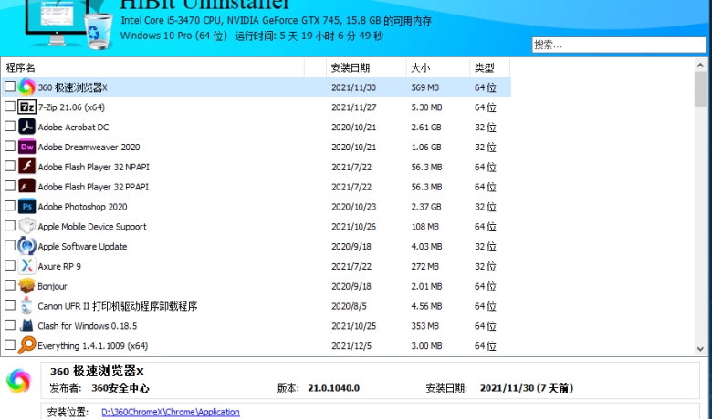
Task: Click the Apple Software Update icon
Action: [26, 246]
